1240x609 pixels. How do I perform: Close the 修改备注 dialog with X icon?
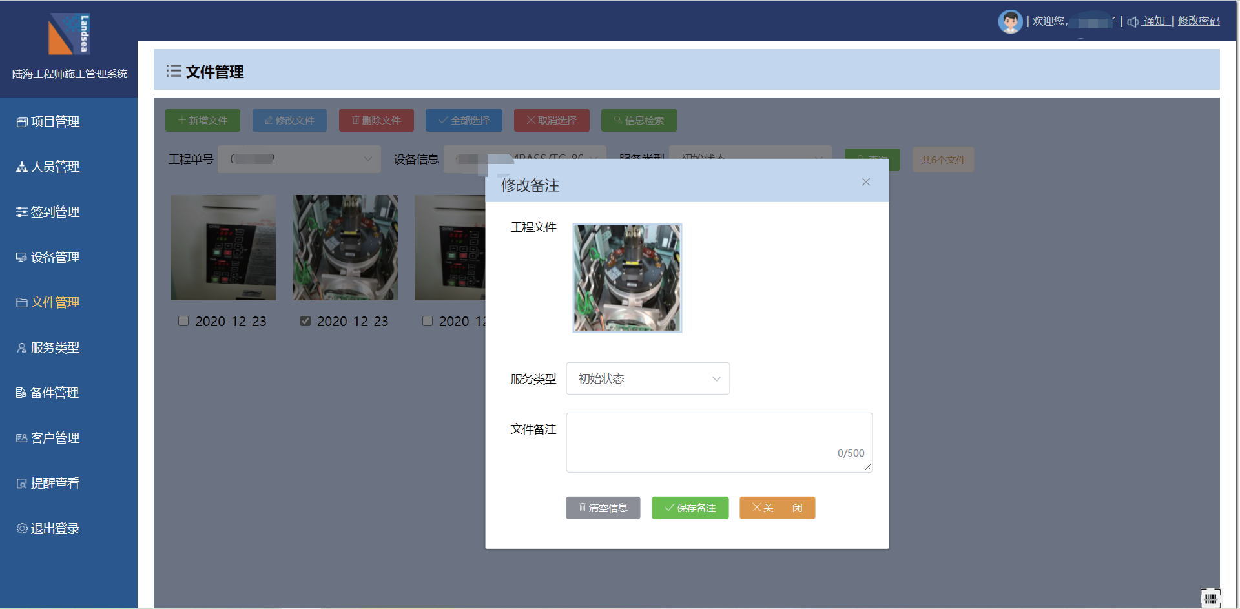(x=866, y=182)
